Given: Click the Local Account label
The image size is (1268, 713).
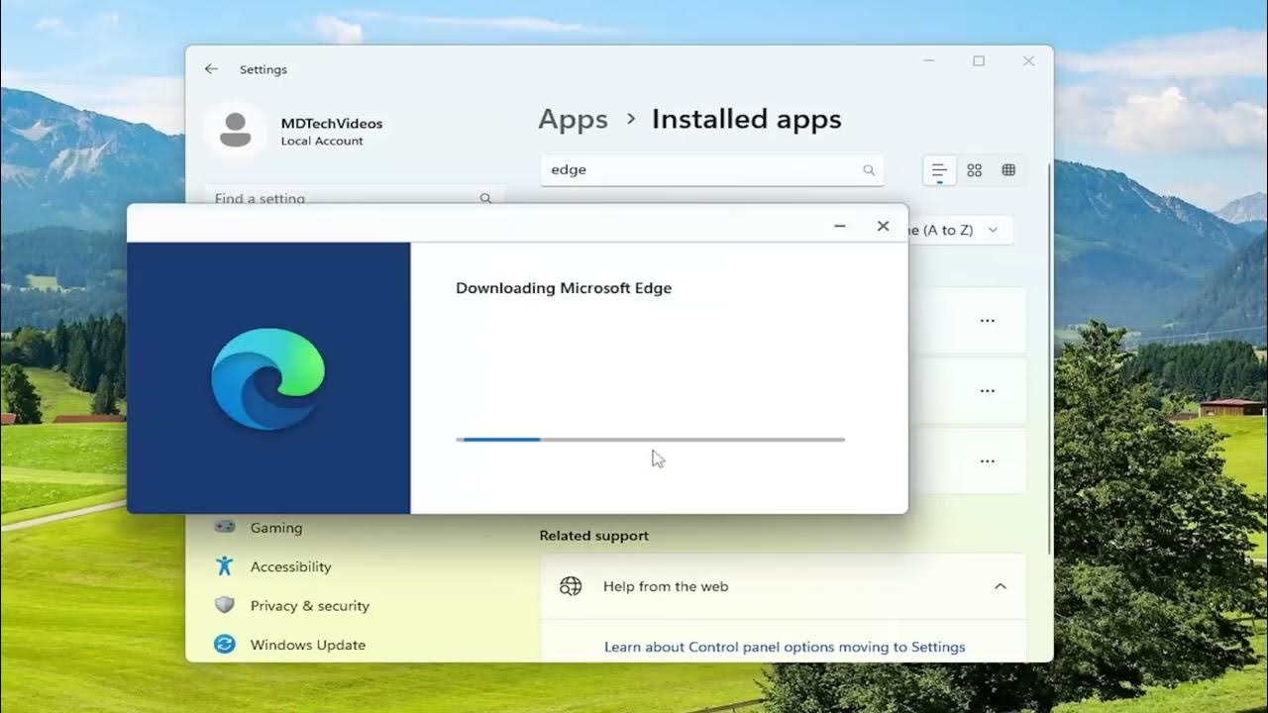Looking at the screenshot, I should (x=322, y=142).
